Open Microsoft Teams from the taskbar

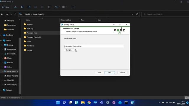coord(102,103)
